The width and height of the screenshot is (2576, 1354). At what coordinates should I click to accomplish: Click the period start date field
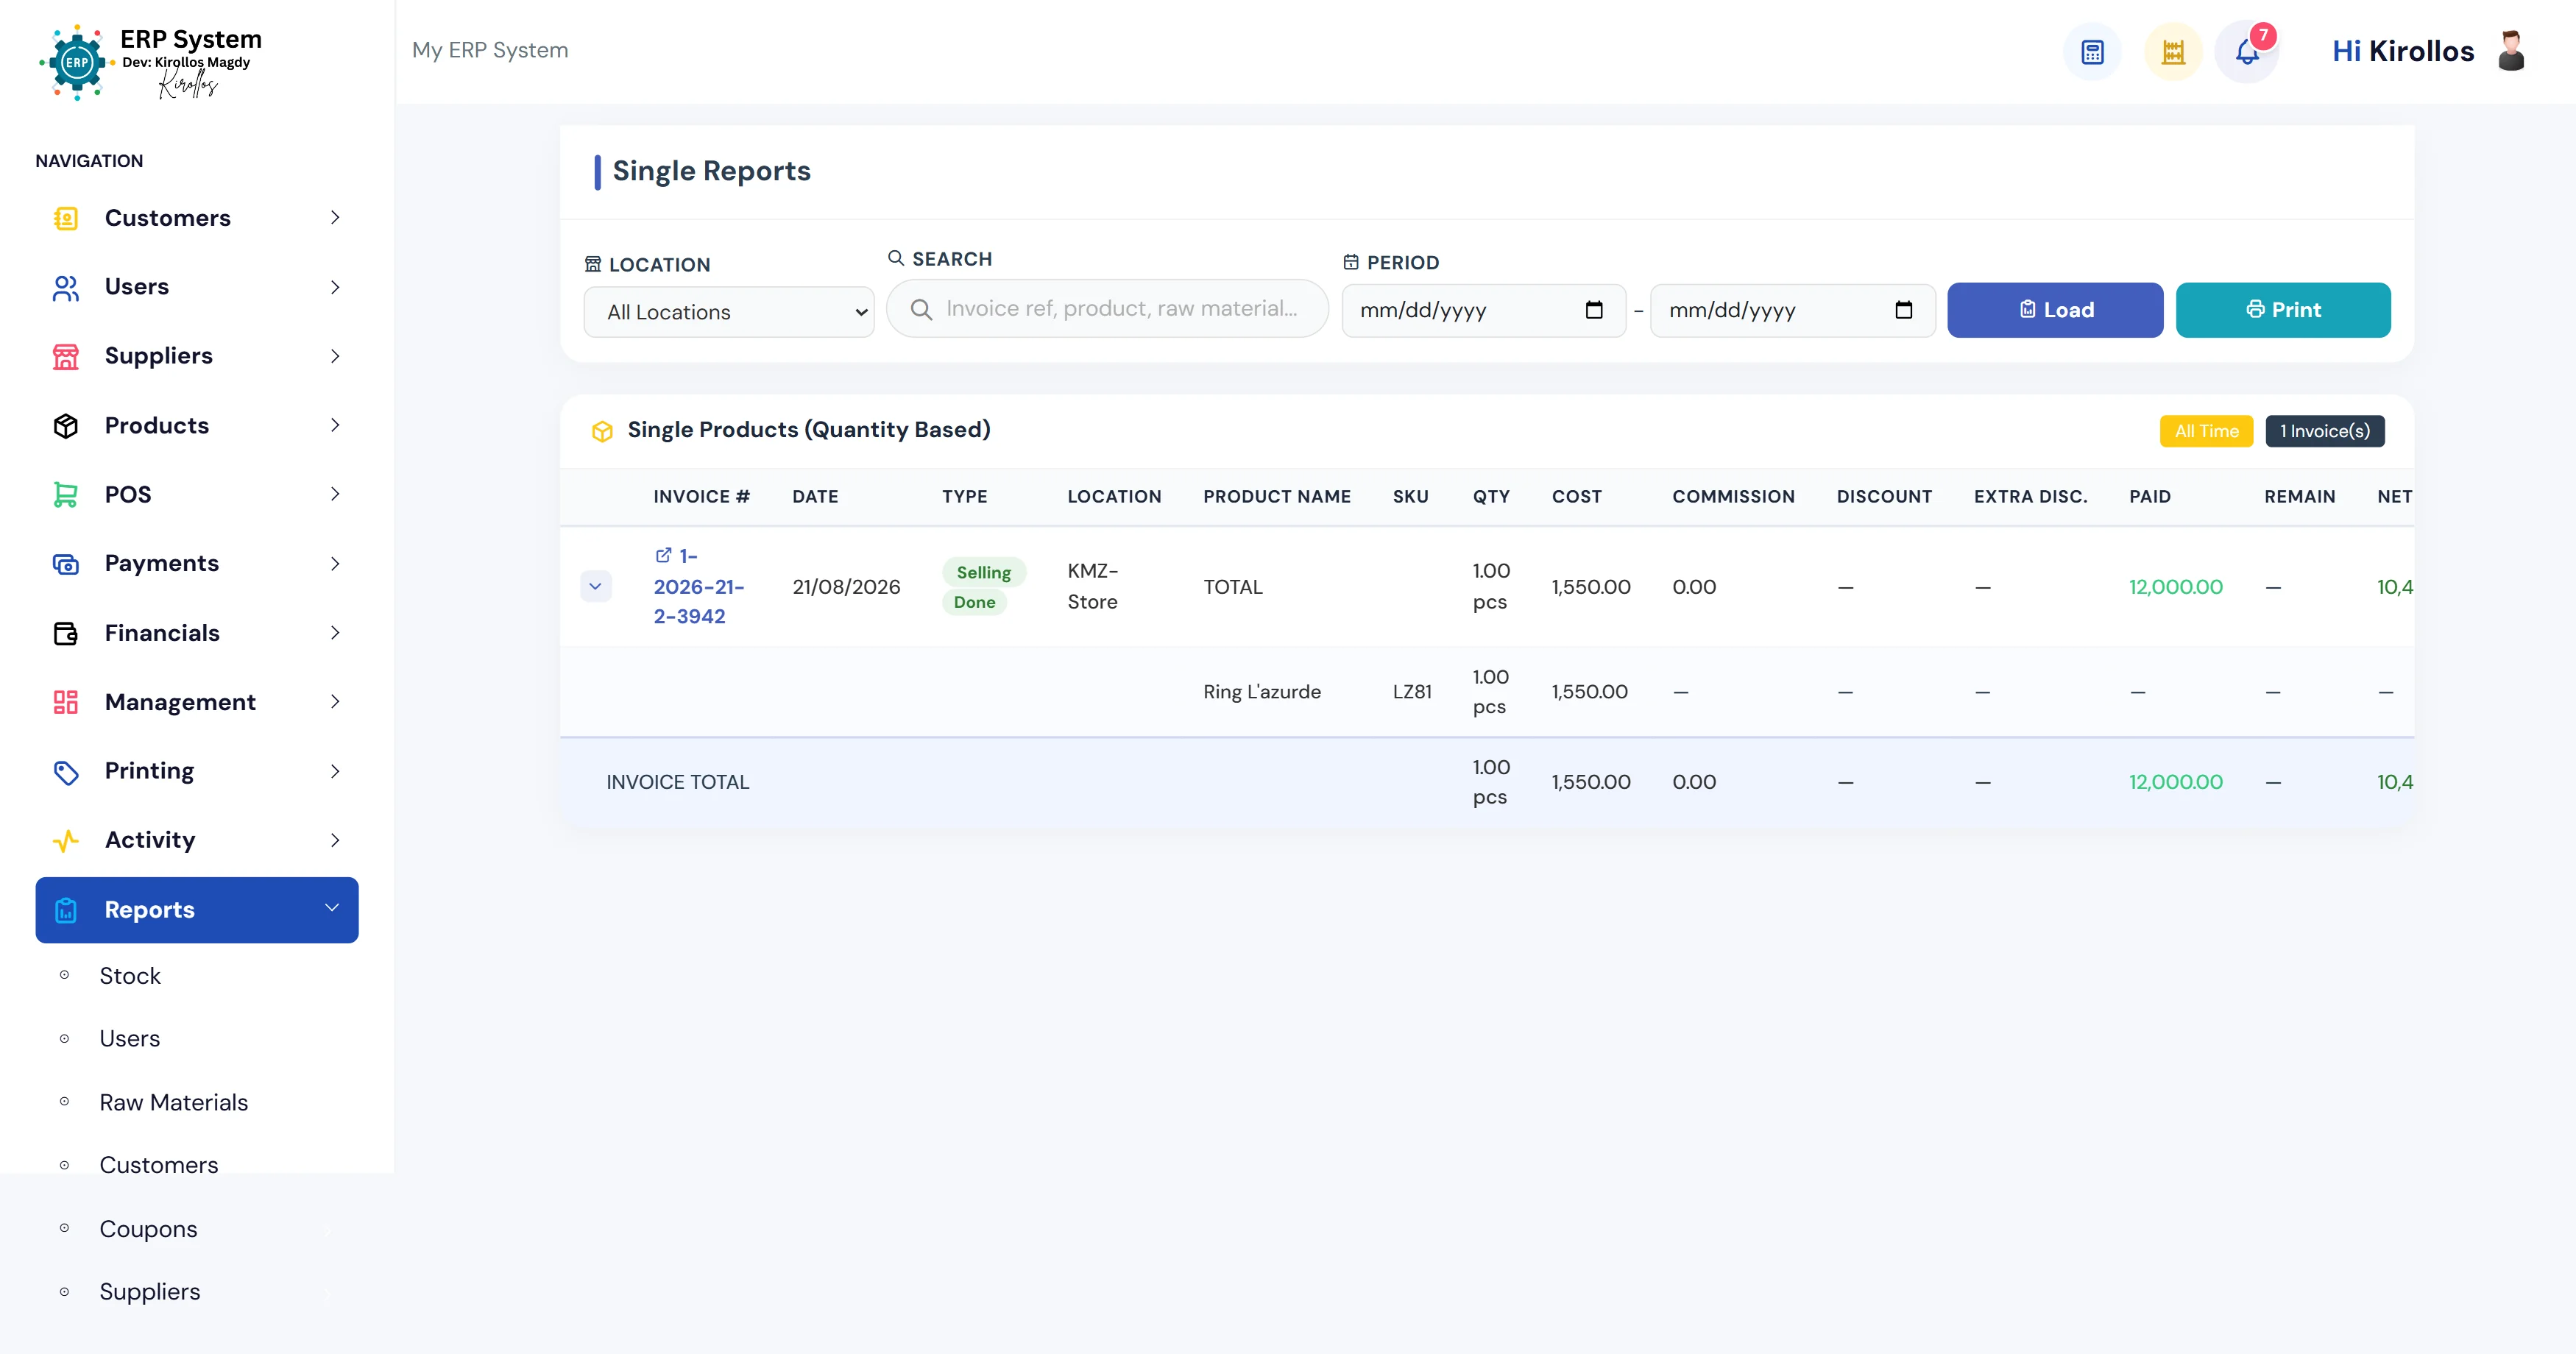pos(1483,310)
